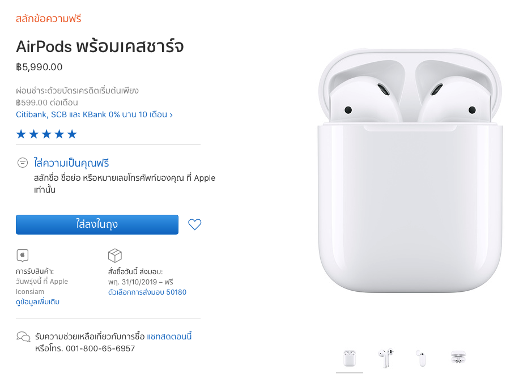Screen dimensions: 519x387
Task: Click the orange สลักข้อความฟรี text
Action: (49, 19)
